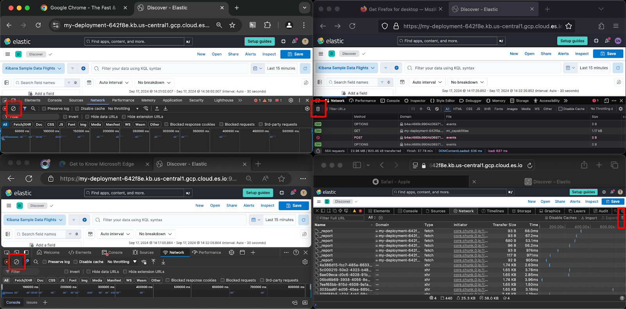The width and height of the screenshot is (626, 309).
Task: Check Hide extension URLs in Edge DevTools
Action: tap(125, 271)
